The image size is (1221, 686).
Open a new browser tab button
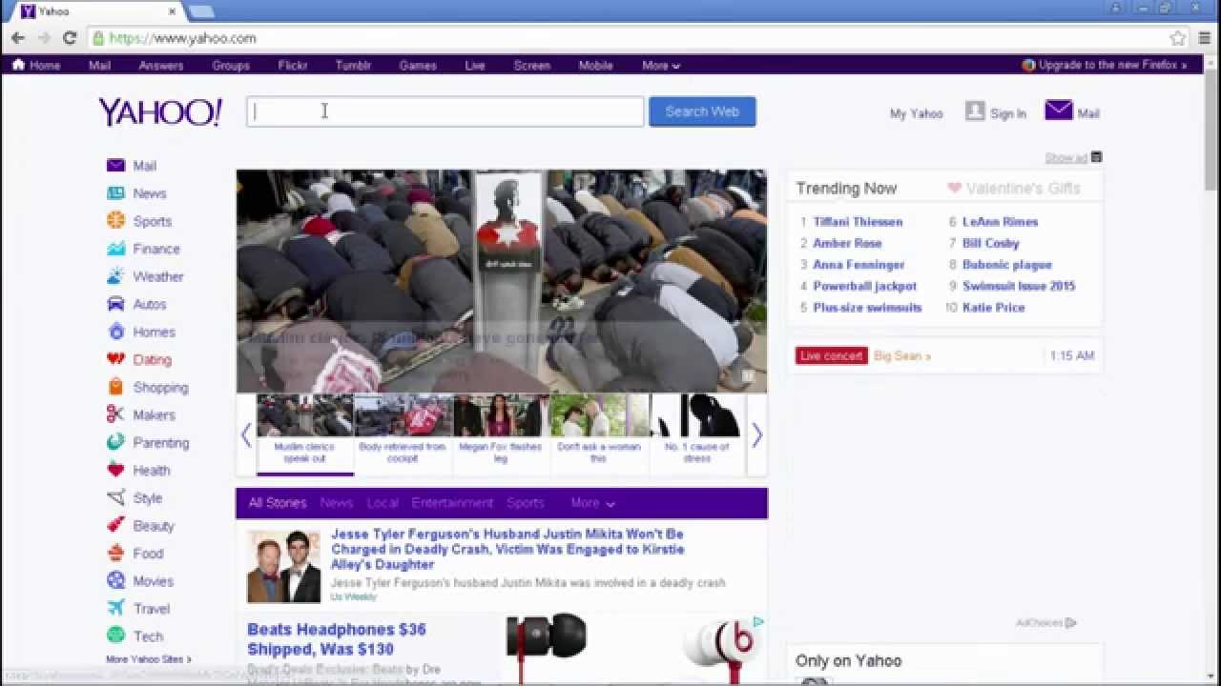click(x=201, y=11)
